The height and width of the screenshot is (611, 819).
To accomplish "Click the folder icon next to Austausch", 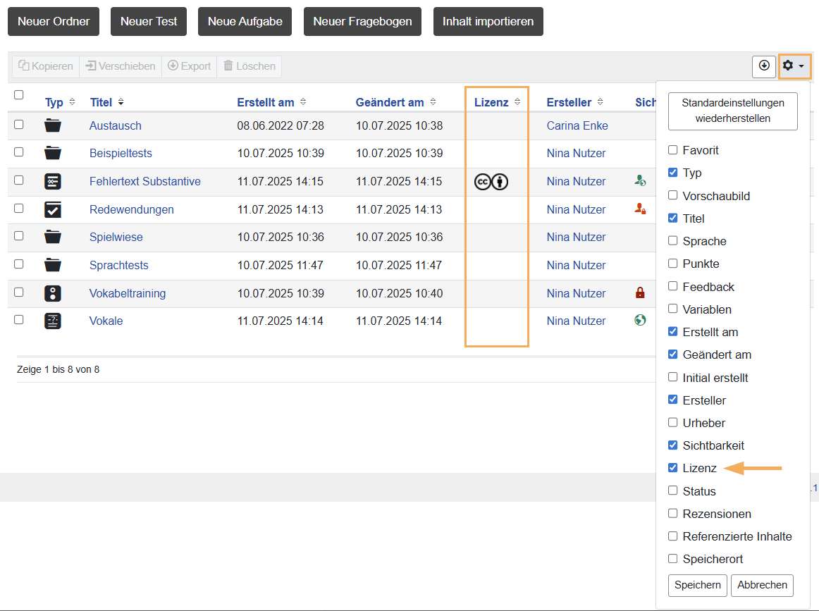I will [x=53, y=125].
